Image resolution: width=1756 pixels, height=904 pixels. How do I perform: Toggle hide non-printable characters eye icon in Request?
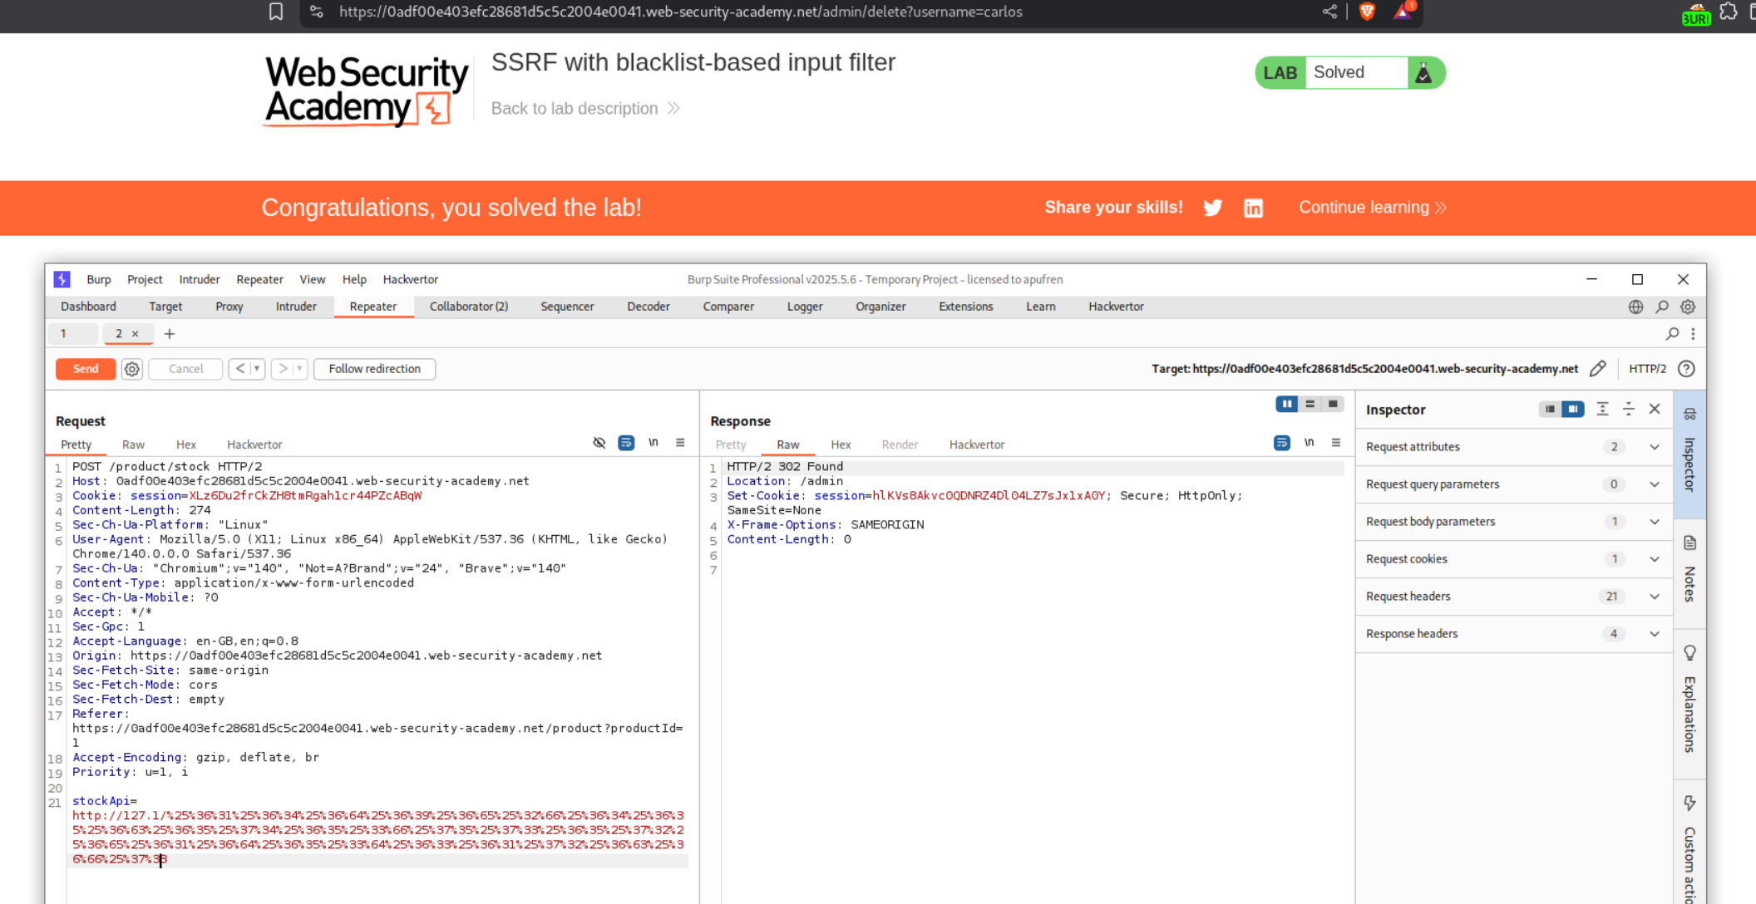[599, 443]
